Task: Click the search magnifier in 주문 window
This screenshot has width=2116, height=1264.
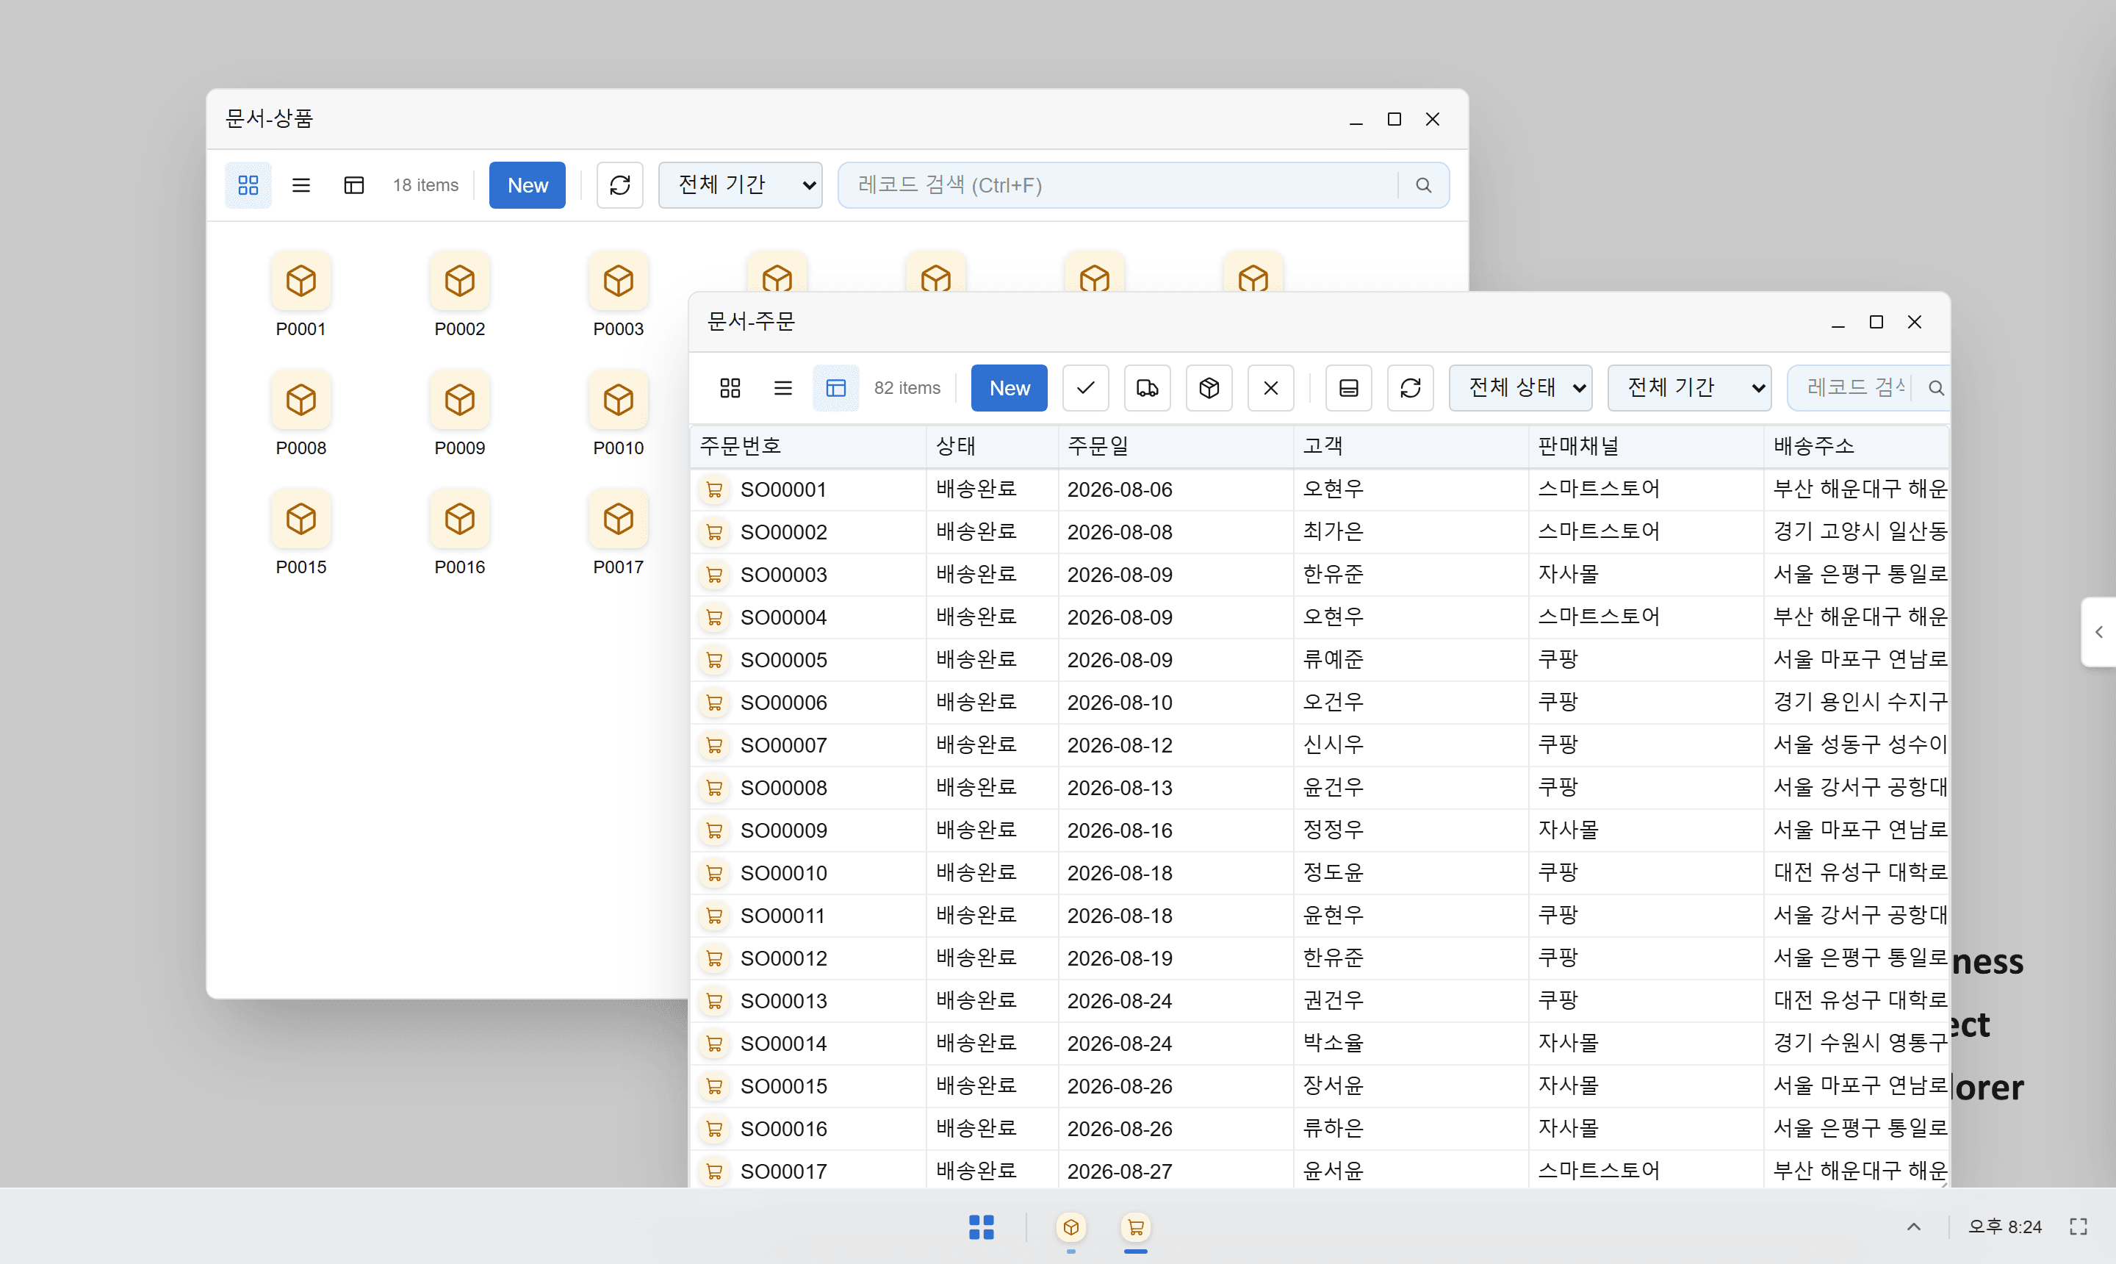Action: [x=1935, y=387]
